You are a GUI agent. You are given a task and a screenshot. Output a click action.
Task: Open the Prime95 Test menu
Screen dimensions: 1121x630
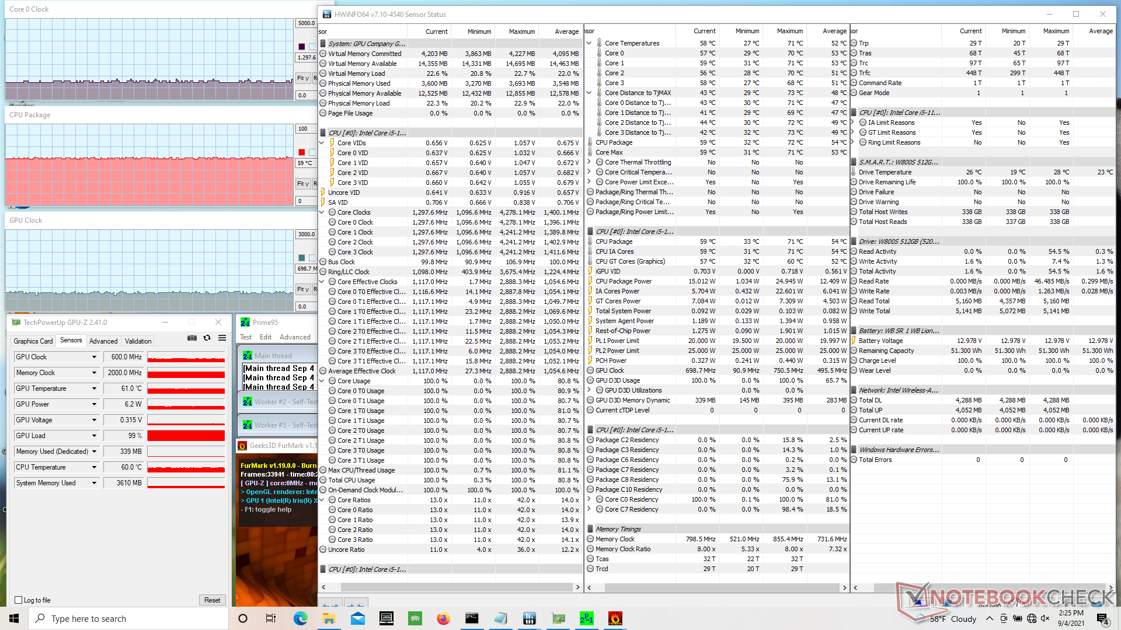246,337
